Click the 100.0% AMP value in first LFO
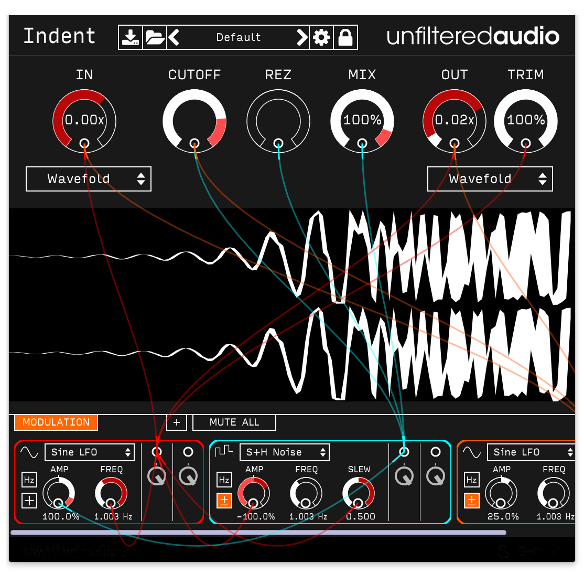The width and height of the screenshot is (584, 573). pyautogui.click(x=61, y=517)
